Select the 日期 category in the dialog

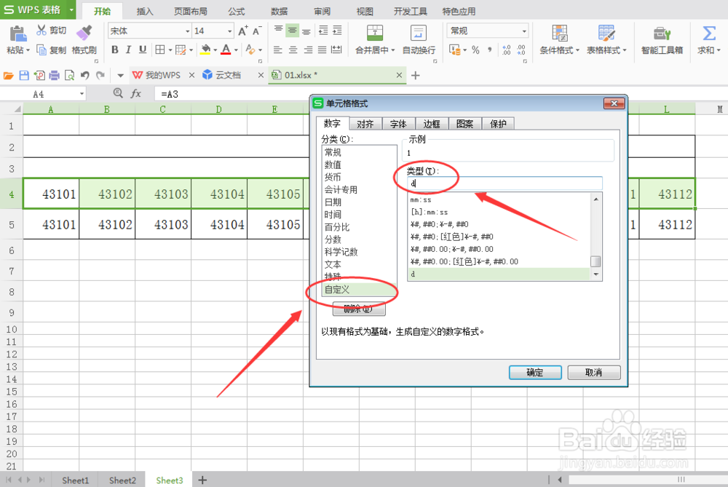point(333,202)
